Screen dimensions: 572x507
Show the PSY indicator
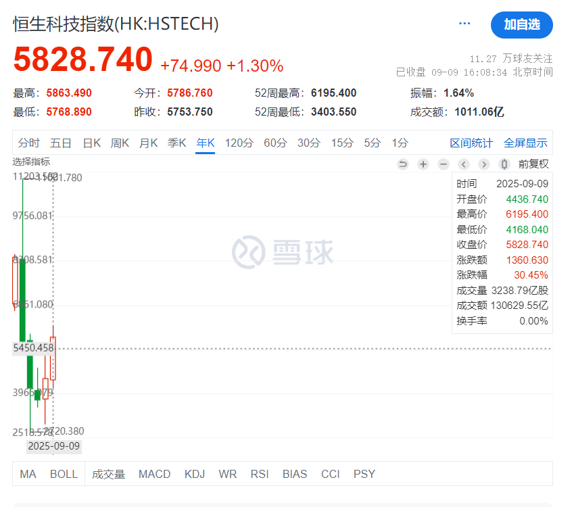pyautogui.click(x=364, y=474)
